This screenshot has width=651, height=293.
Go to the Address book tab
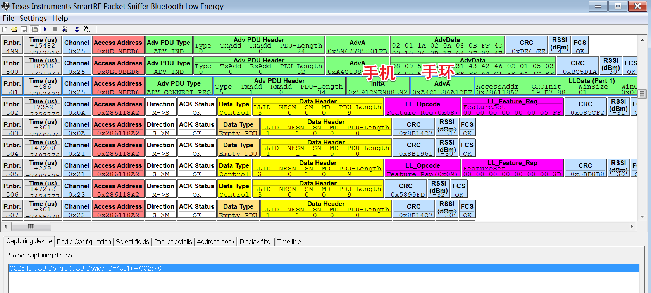[x=216, y=242]
